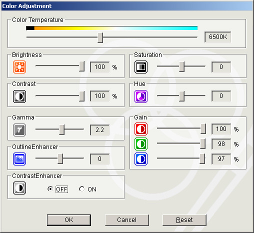Click the Gamma slider handle
The height and width of the screenshot is (233, 254).
click(61, 129)
